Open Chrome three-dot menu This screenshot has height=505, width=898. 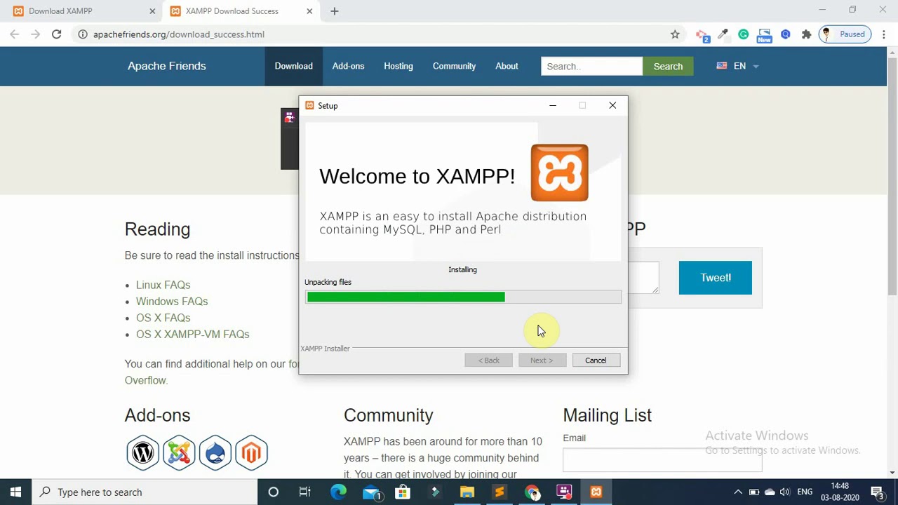pyautogui.click(x=884, y=34)
